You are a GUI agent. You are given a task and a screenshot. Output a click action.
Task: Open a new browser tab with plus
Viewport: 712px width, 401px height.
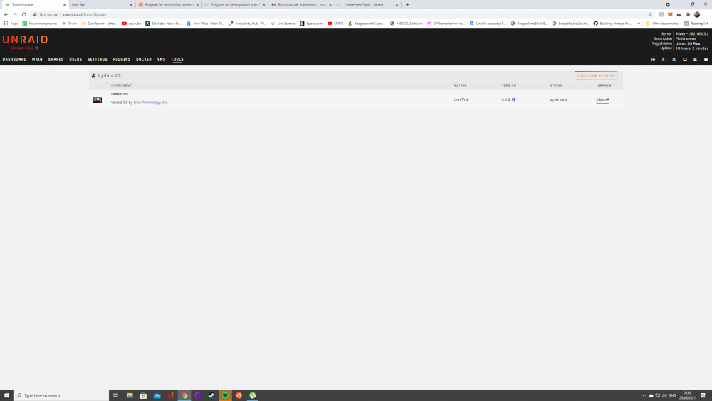click(x=407, y=4)
